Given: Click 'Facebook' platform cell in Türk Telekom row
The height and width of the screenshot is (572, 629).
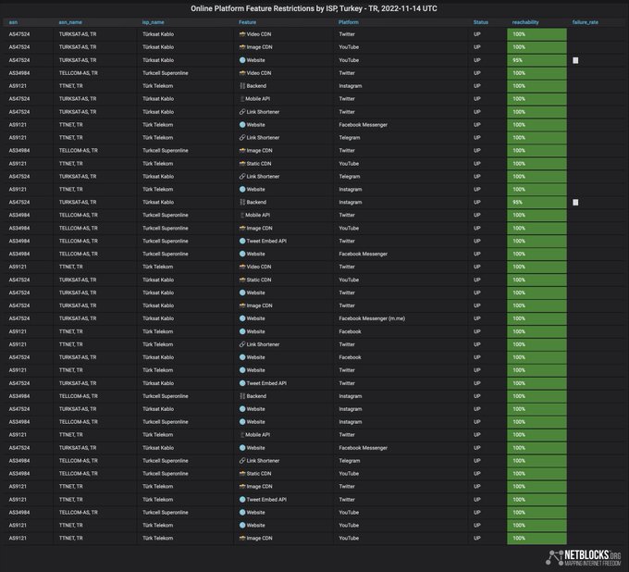Looking at the screenshot, I should [x=350, y=331].
